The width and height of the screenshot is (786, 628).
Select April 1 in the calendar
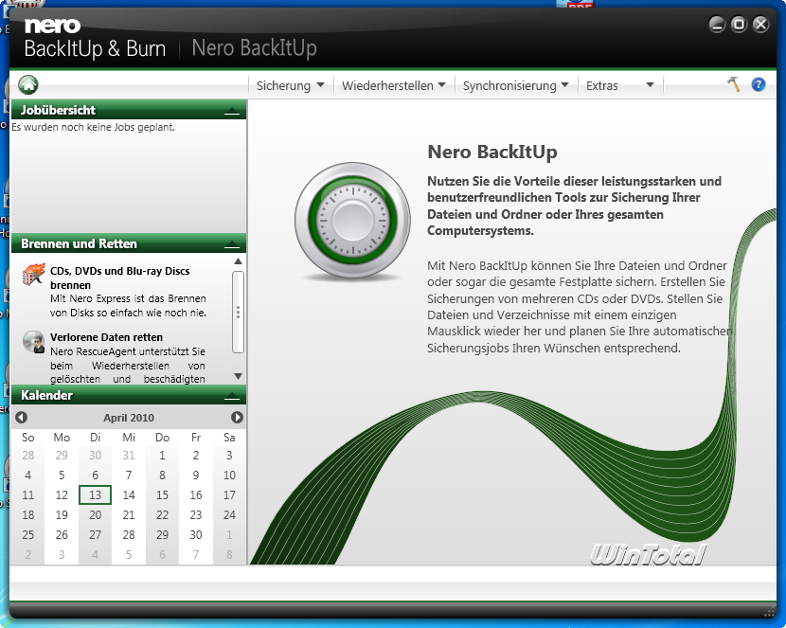coord(162,455)
